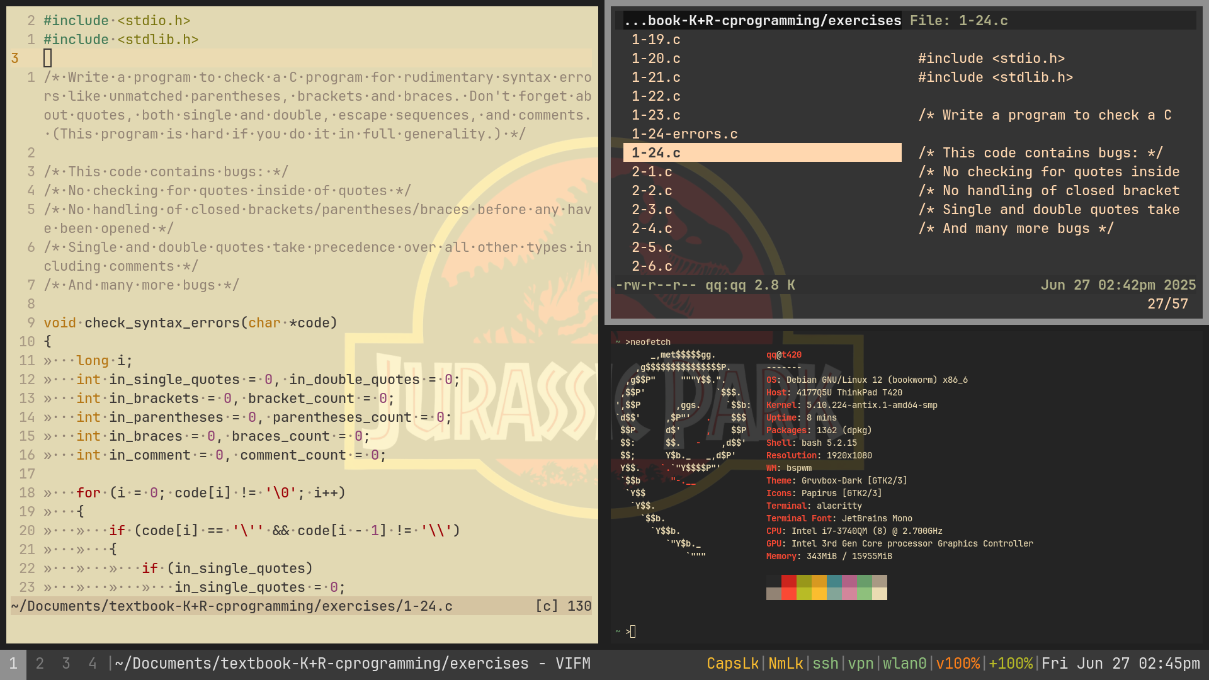
Task: Click the '27/57' position counter in Vifm
Action: [x=1167, y=304]
